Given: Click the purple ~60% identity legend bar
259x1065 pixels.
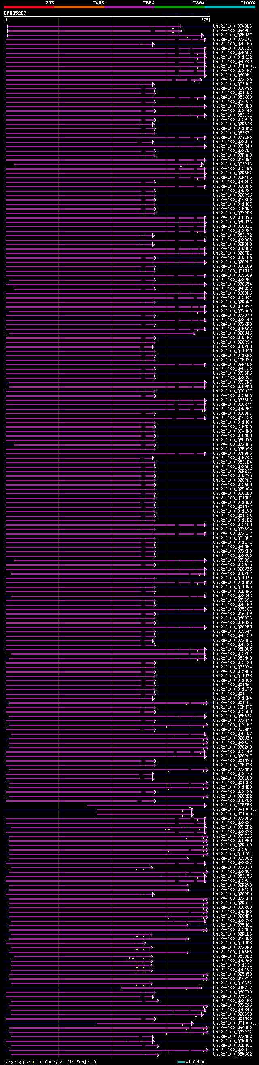Looking at the screenshot, I should point(129,7).
